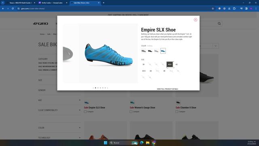Open Microsoft Edge from taskbar
The image size is (259, 146).
click(142, 143)
